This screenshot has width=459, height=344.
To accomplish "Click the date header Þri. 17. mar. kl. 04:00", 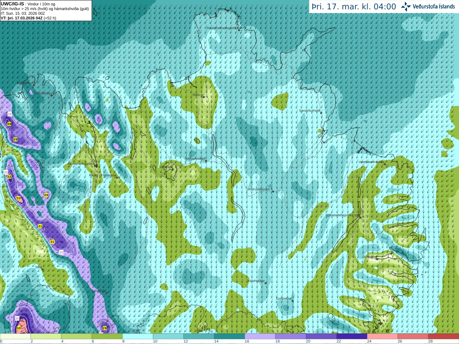I will (354, 7).
